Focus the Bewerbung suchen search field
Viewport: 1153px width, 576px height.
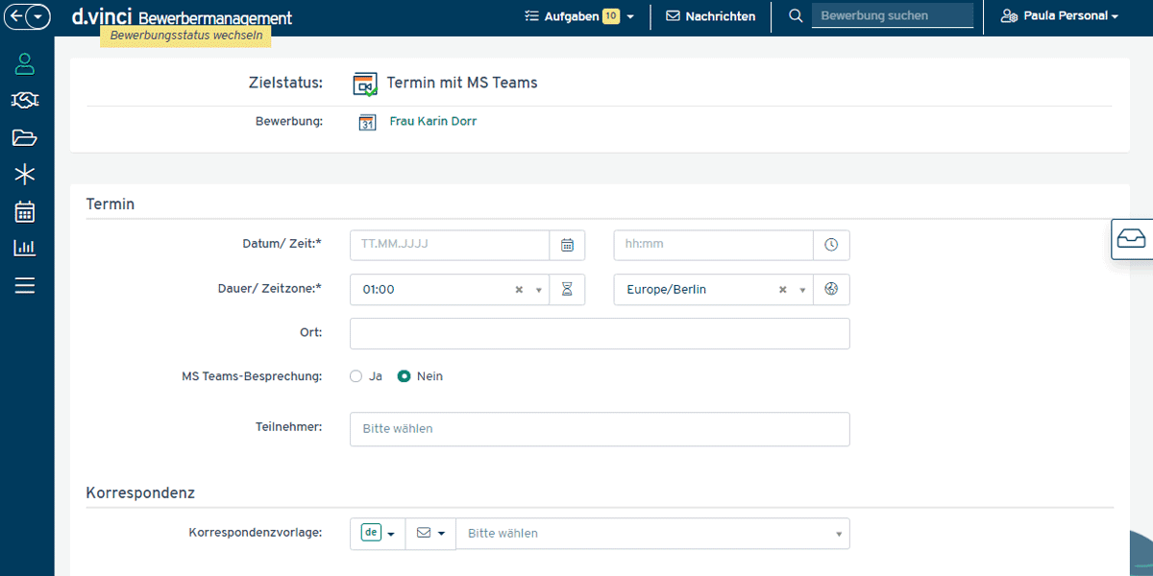[893, 16]
